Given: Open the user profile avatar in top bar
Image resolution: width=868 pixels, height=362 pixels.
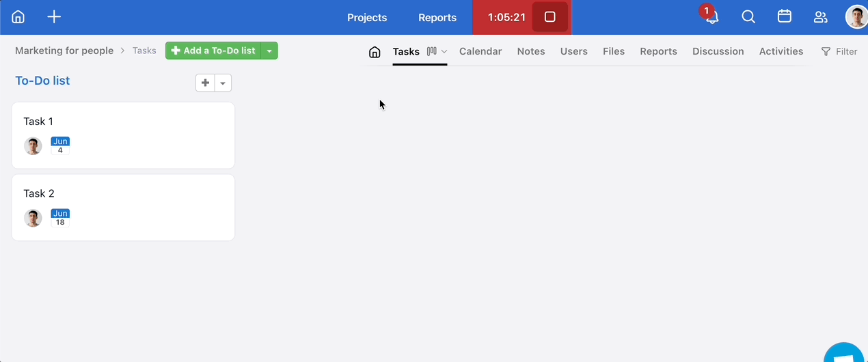Looking at the screenshot, I should pyautogui.click(x=857, y=17).
